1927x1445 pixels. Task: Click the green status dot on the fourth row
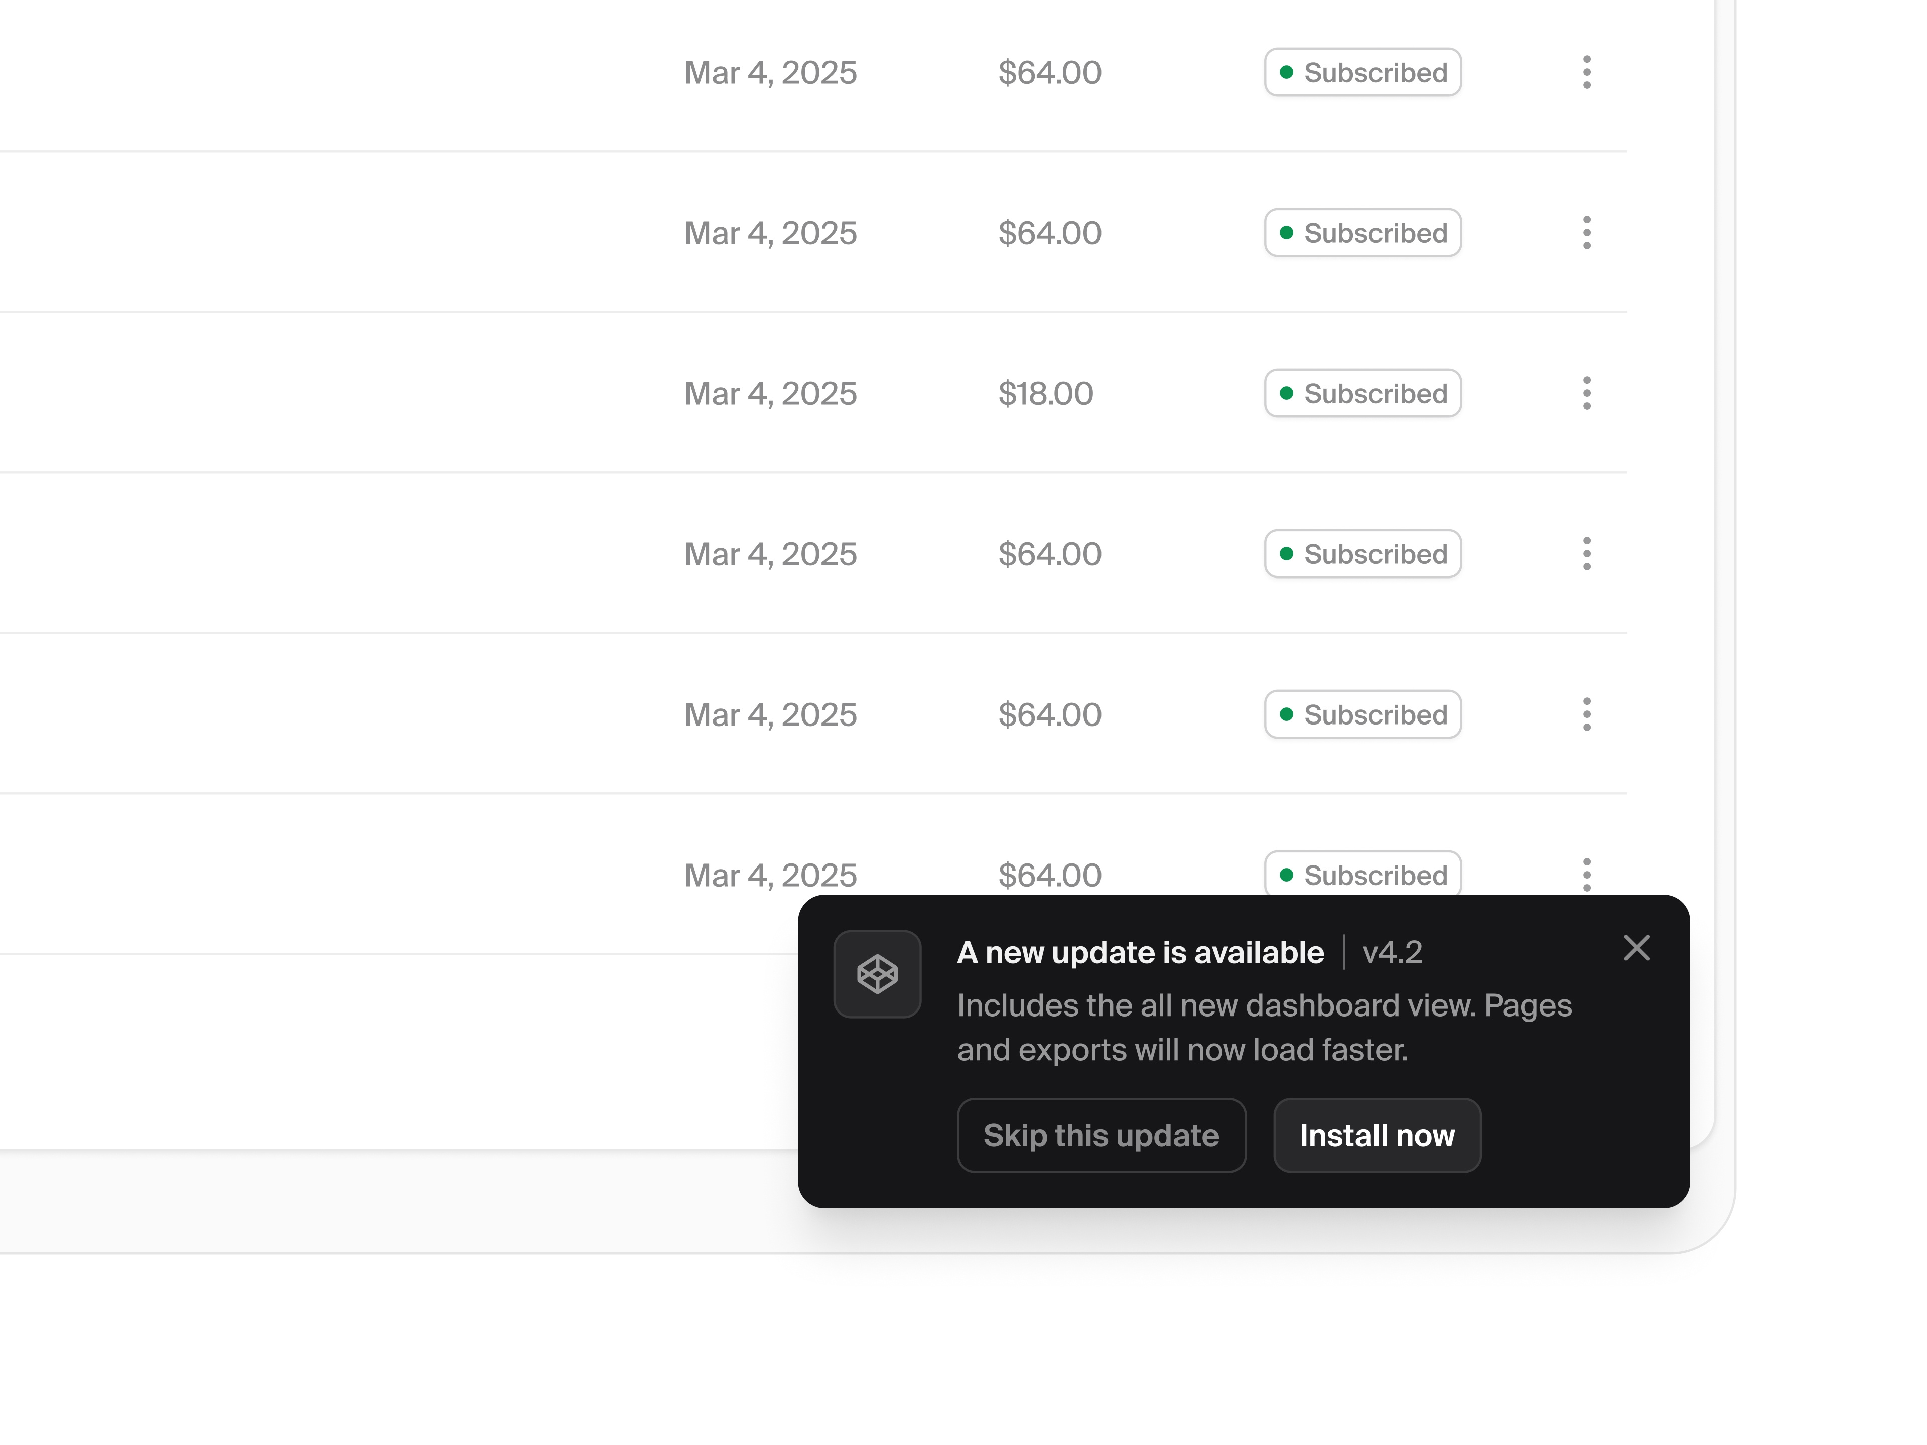1288,554
